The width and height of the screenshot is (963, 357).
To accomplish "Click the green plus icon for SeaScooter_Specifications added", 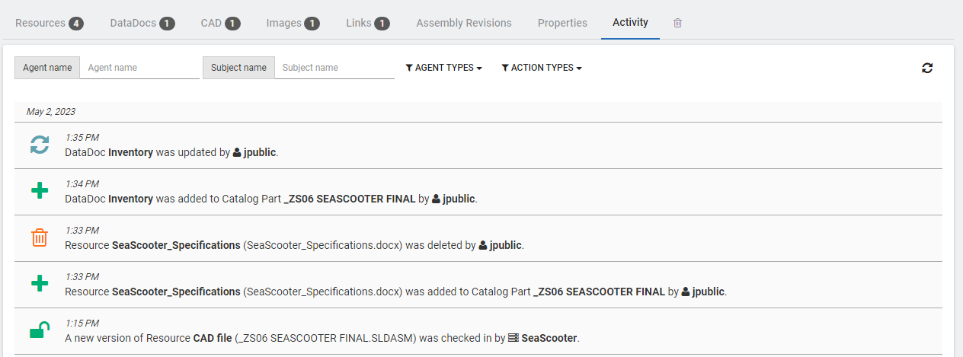I will click(x=40, y=284).
